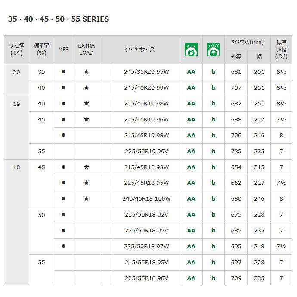Click the MFS dot for 225/50R18 95V
297x297 pixels.
[x=63, y=230]
